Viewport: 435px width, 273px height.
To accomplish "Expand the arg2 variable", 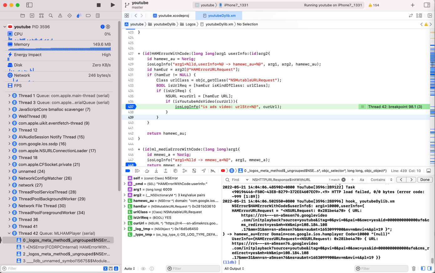I will point(125,195).
